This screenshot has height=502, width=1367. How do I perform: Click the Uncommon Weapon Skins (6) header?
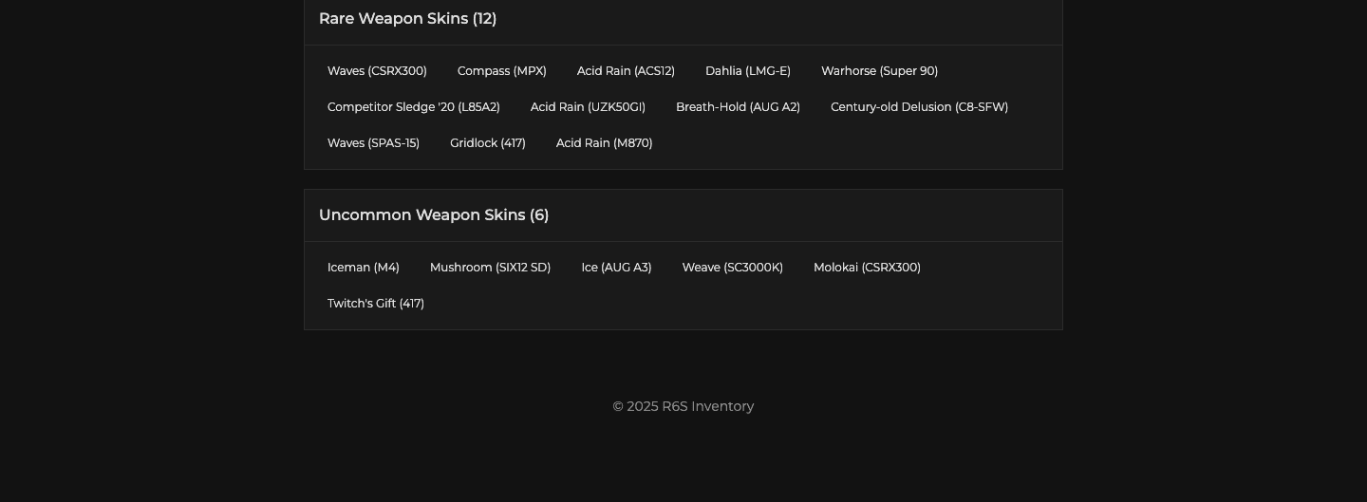coord(434,215)
